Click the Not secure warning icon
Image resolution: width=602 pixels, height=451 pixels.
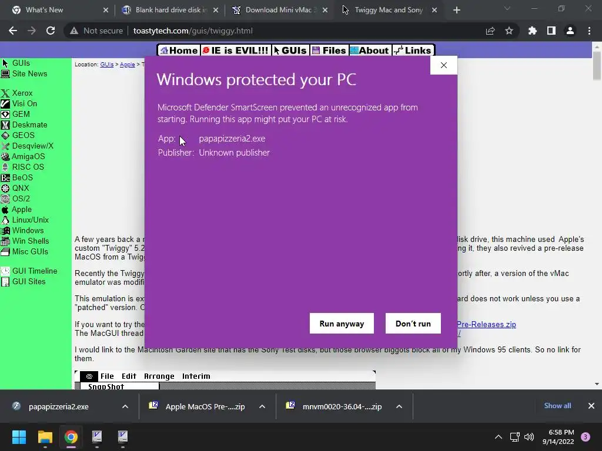tap(73, 31)
